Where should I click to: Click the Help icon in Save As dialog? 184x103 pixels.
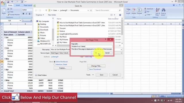(120, 15)
